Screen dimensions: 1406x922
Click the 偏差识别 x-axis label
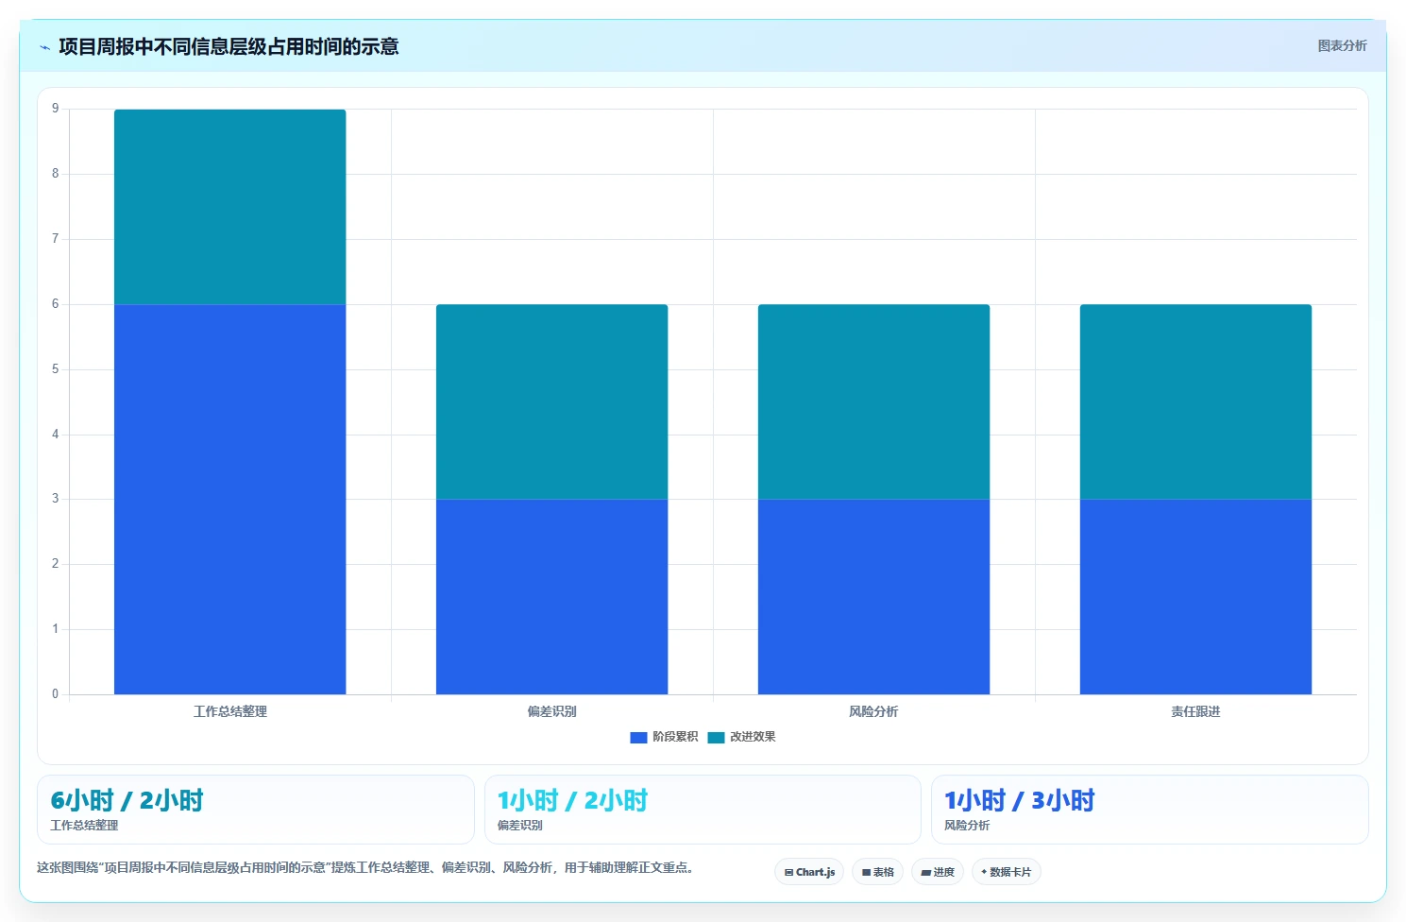point(552,711)
